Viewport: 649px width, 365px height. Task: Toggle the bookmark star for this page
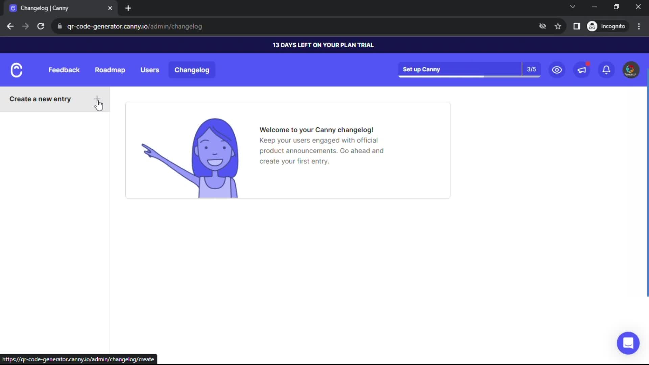point(558,26)
